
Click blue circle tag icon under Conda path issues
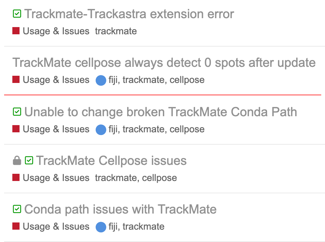click(100, 227)
